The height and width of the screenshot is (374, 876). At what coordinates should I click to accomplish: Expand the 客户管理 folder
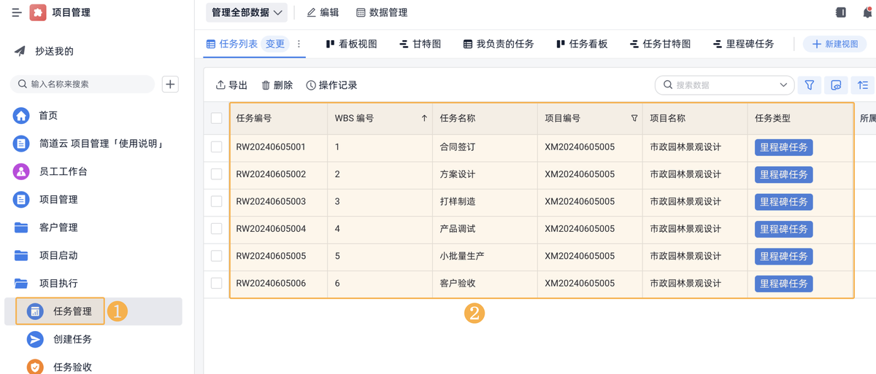(x=46, y=227)
